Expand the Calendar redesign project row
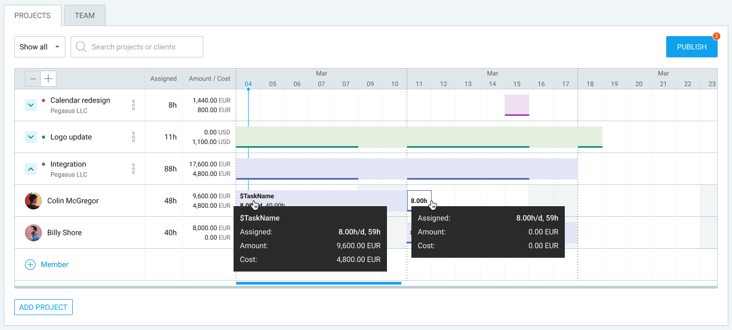This screenshot has height=330, width=732. coord(31,105)
